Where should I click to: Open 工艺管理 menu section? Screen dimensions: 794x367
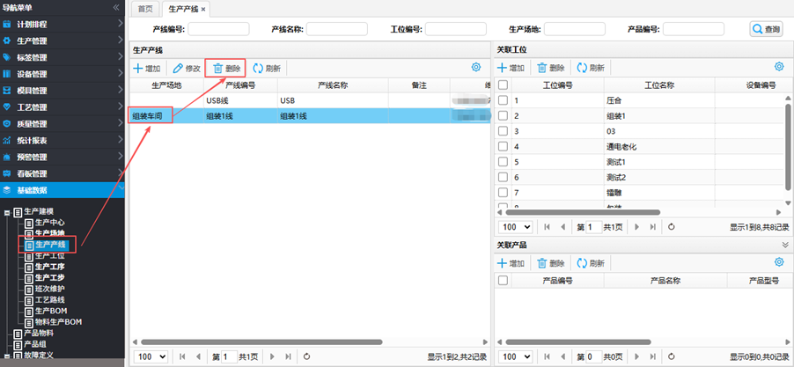(x=62, y=106)
